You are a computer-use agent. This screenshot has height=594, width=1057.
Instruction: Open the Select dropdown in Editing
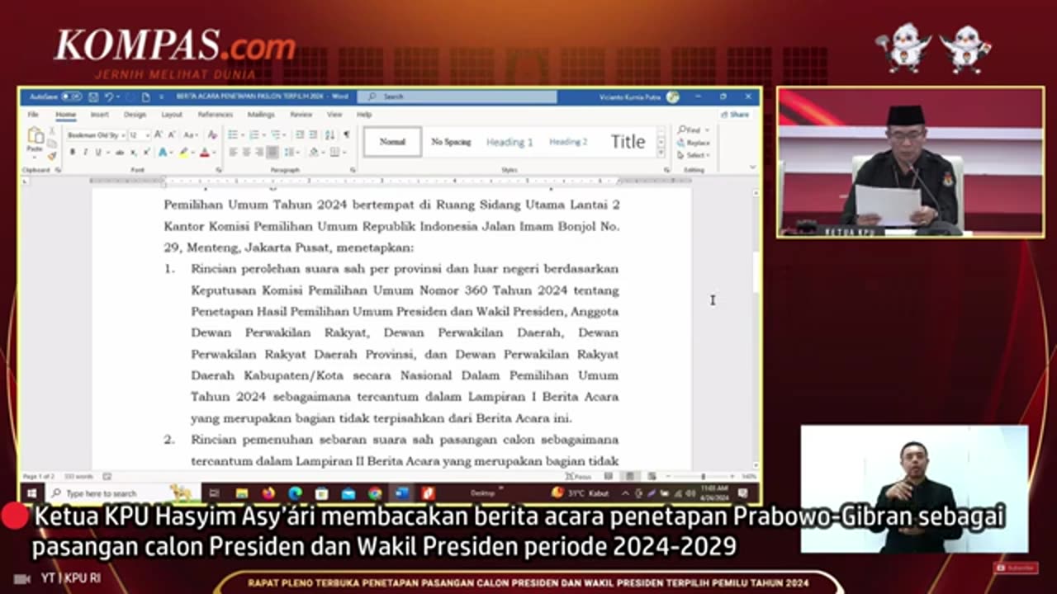click(694, 155)
